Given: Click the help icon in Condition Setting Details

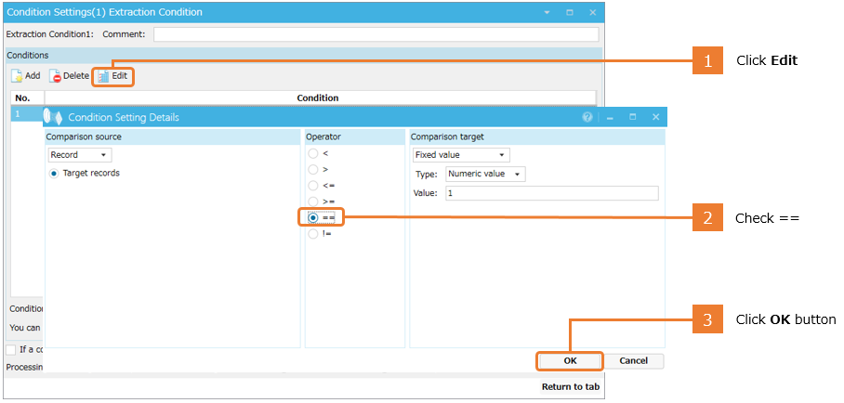Looking at the screenshot, I should coord(587,118).
